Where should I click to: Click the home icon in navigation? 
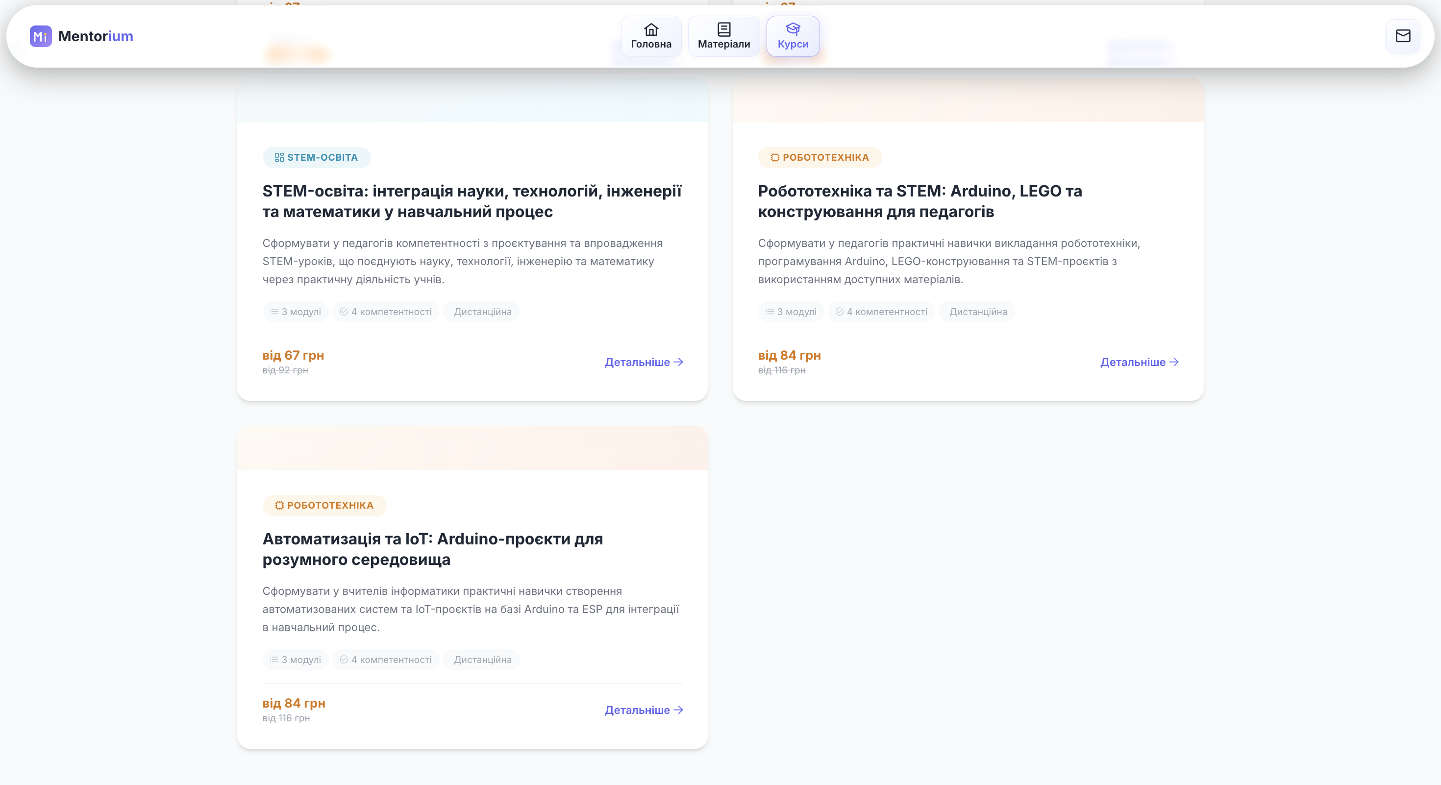pyautogui.click(x=651, y=29)
